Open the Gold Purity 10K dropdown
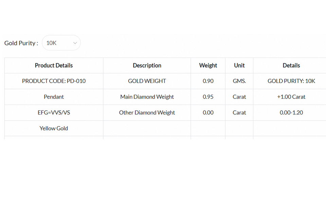Image resolution: width=326 pixels, height=203 pixels. [61, 43]
